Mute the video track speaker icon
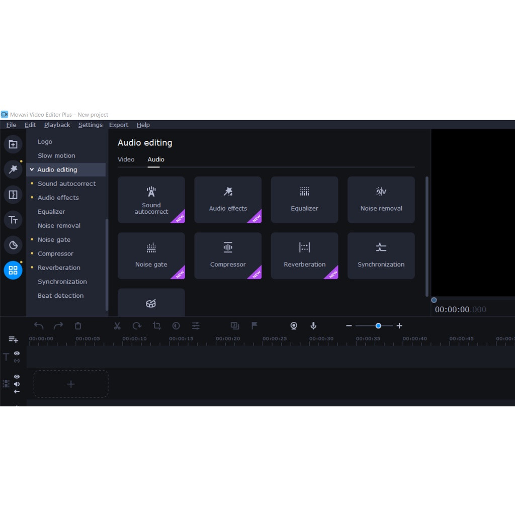Viewport: 515px width, 515px height. [17, 384]
